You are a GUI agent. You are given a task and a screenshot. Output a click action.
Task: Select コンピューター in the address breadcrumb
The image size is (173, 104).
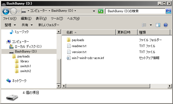point(39,11)
